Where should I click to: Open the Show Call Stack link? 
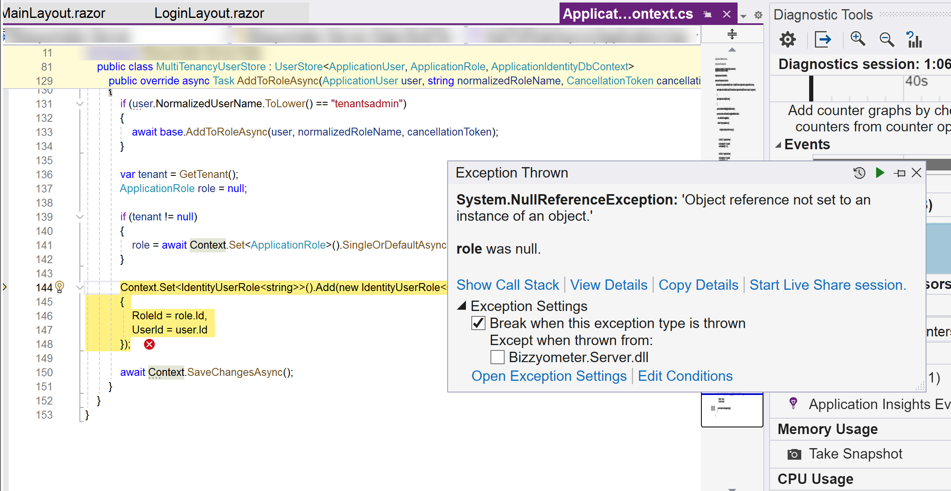[508, 285]
